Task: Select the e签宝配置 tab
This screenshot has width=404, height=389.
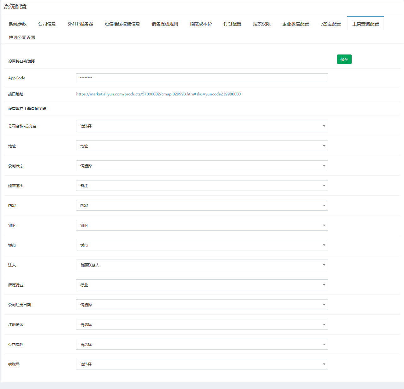Action: (330, 24)
